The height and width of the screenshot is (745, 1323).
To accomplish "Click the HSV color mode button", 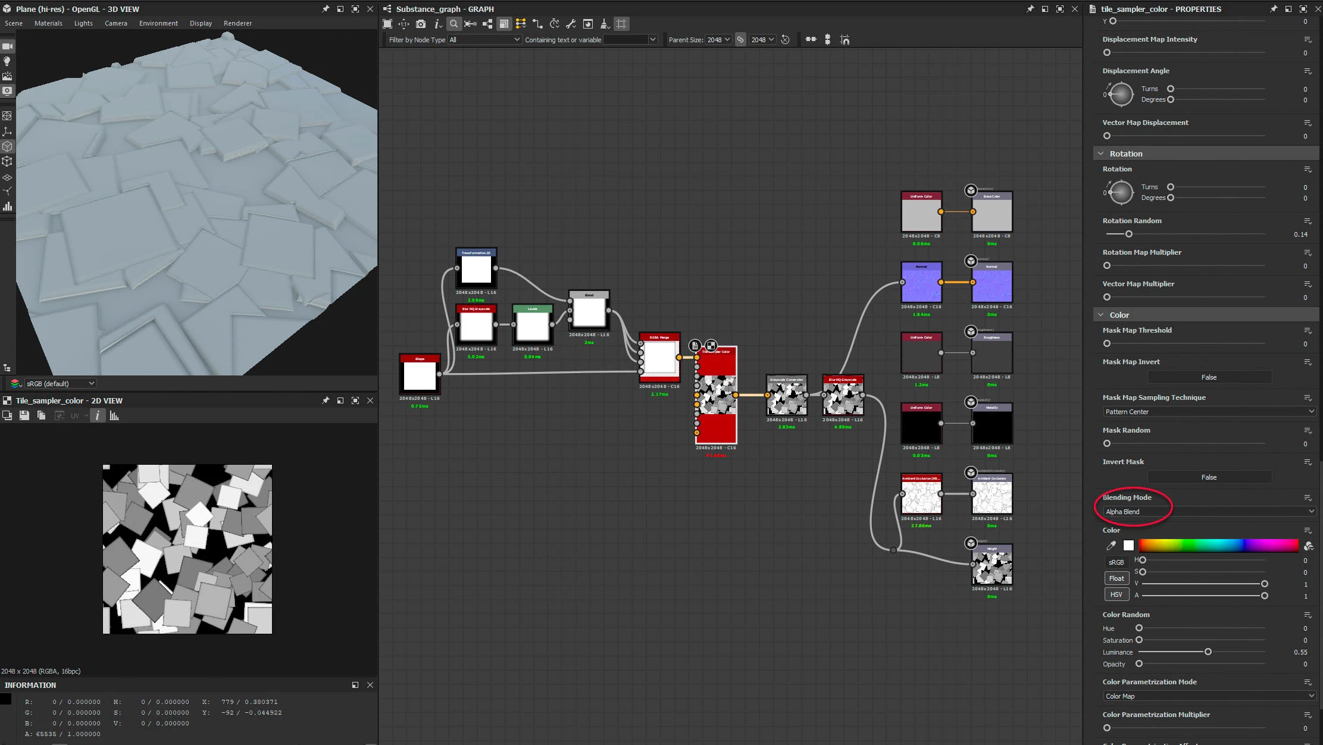I will 1116,594.
